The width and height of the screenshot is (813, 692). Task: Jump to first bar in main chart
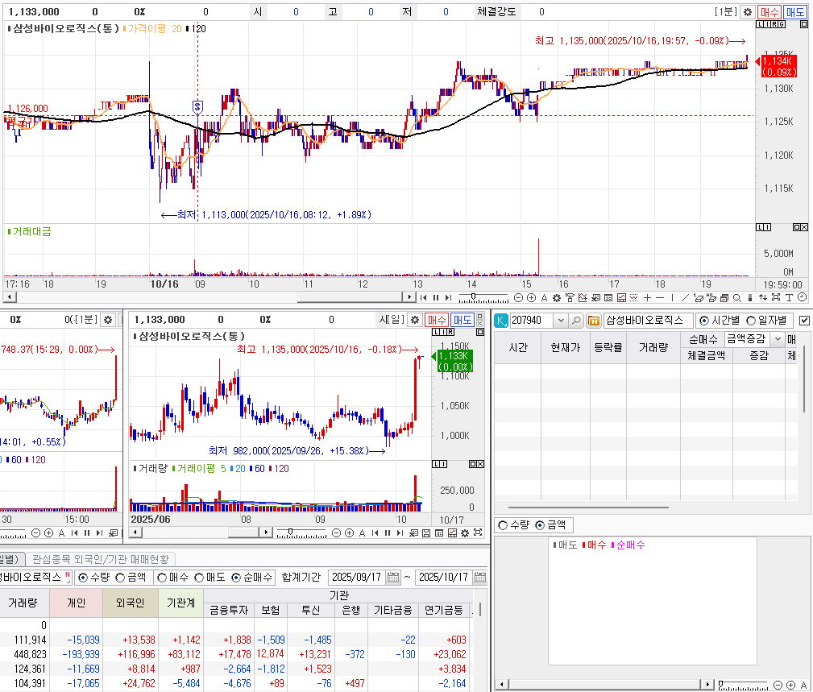423,297
